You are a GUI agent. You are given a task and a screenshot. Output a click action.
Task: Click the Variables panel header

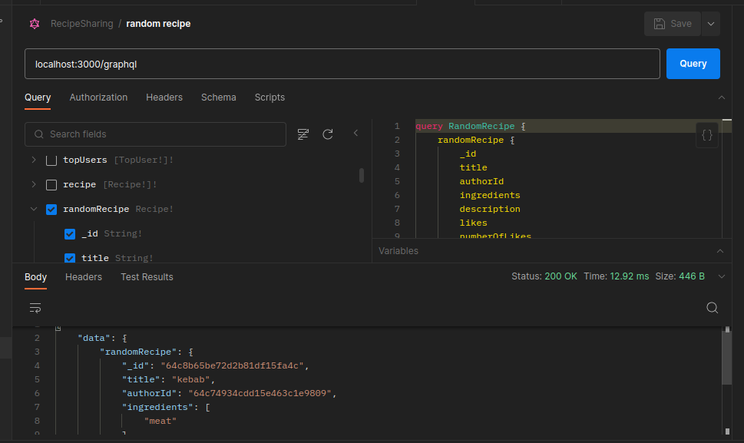click(x=551, y=251)
